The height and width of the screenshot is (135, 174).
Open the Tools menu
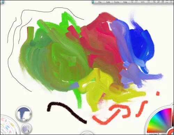pos(117,2)
